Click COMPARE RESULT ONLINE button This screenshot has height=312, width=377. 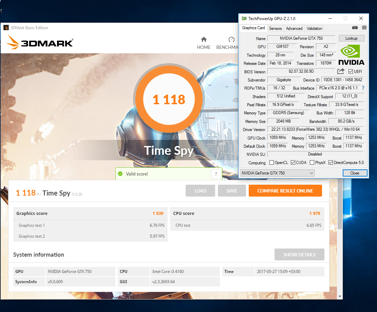(285, 191)
